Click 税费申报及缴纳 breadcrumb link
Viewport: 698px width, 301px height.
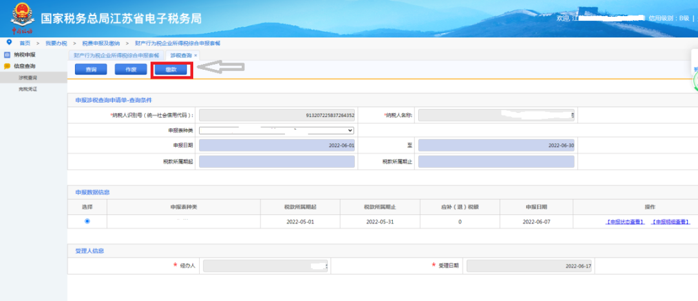point(101,43)
